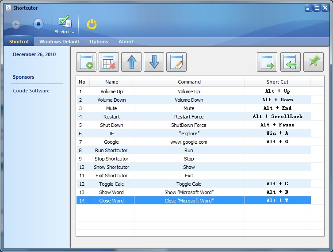Move shortcut down with the down arrow

[154, 62]
